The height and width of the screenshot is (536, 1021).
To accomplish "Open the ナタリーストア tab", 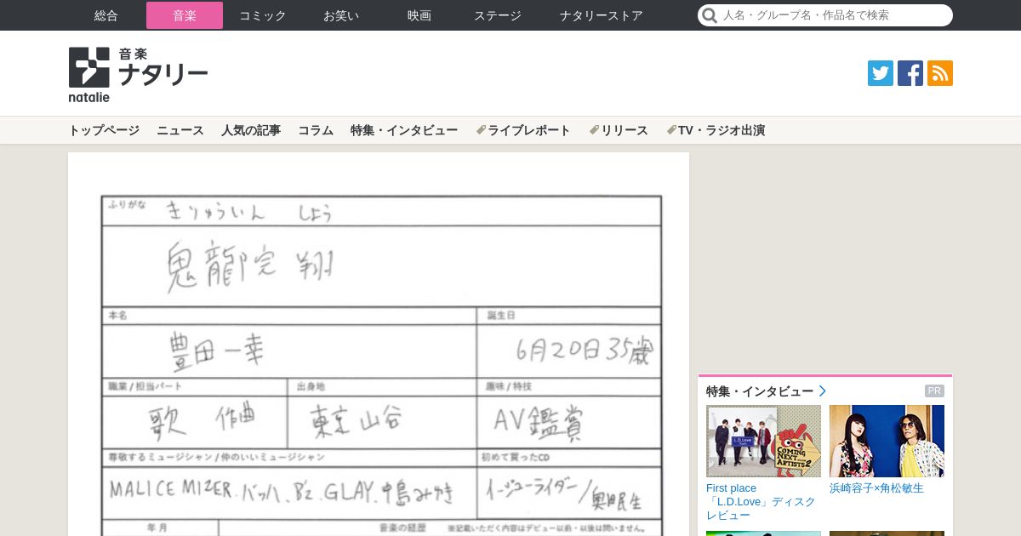I will point(602,15).
